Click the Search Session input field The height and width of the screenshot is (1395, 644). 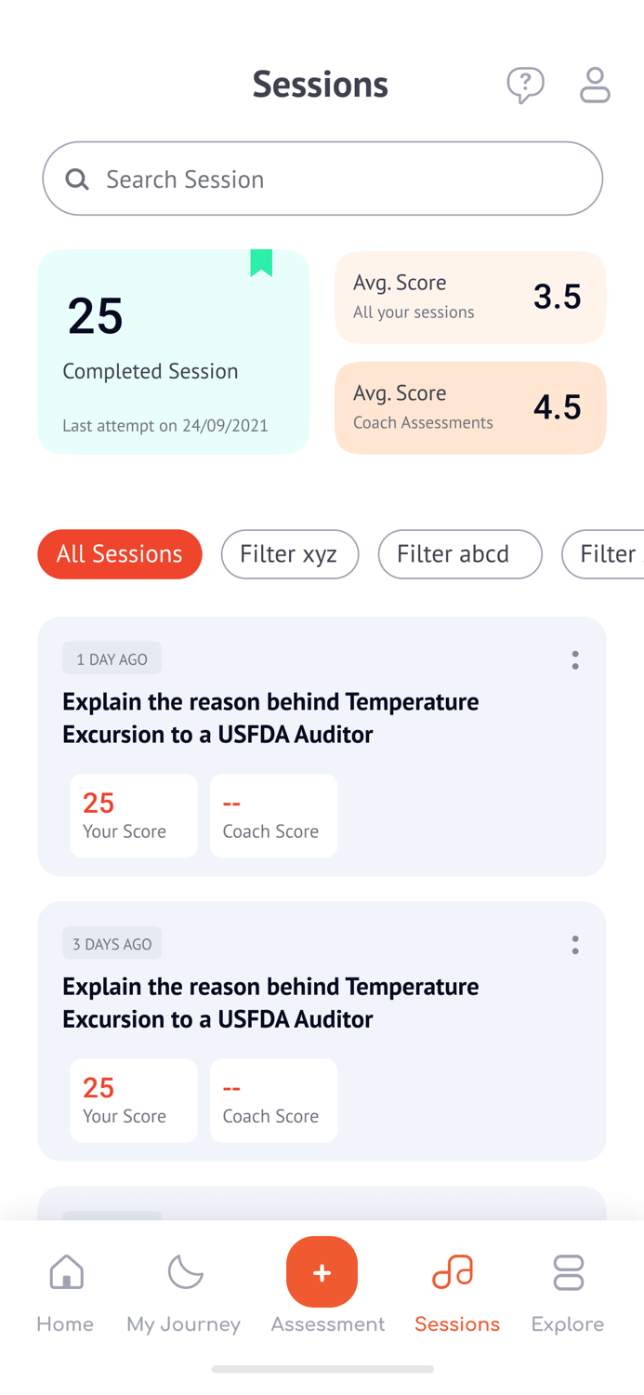tap(322, 179)
